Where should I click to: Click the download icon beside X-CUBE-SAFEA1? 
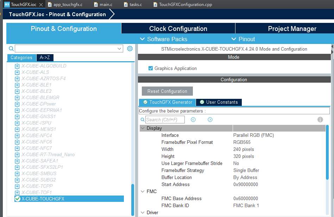point(17,161)
